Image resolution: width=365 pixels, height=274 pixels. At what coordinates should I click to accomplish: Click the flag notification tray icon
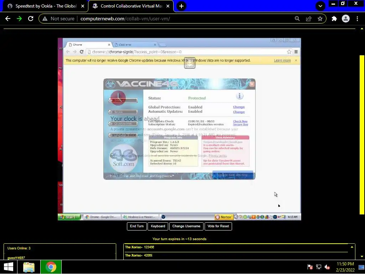[310, 267]
